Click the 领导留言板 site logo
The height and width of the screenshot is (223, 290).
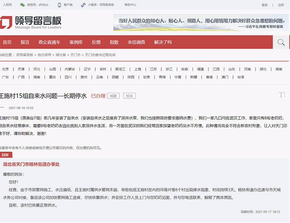(x=31, y=22)
